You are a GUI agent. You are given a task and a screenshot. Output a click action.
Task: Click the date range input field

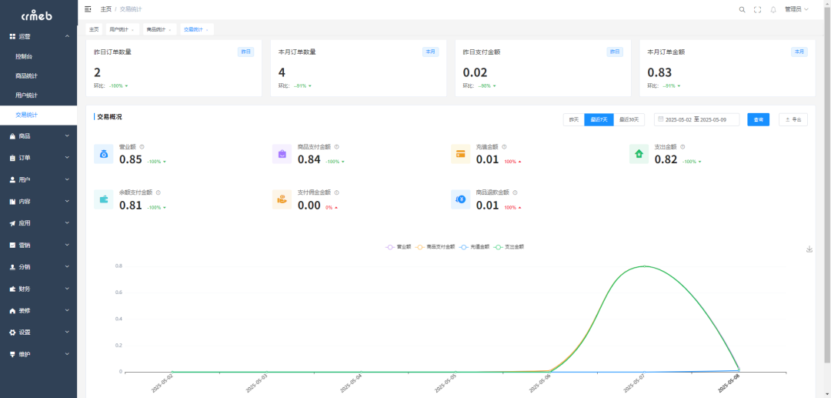696,119
